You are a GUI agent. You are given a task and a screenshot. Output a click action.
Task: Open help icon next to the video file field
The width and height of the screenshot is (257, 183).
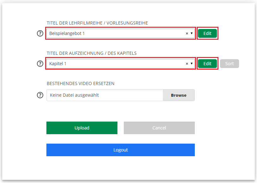[x=40, y=95]
